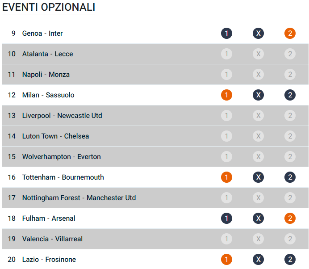Toggle outcome 1 for Milan - Sassuolo
This screenshot has height=269, width=309.
pyautogui.click(x=226, y=95)
